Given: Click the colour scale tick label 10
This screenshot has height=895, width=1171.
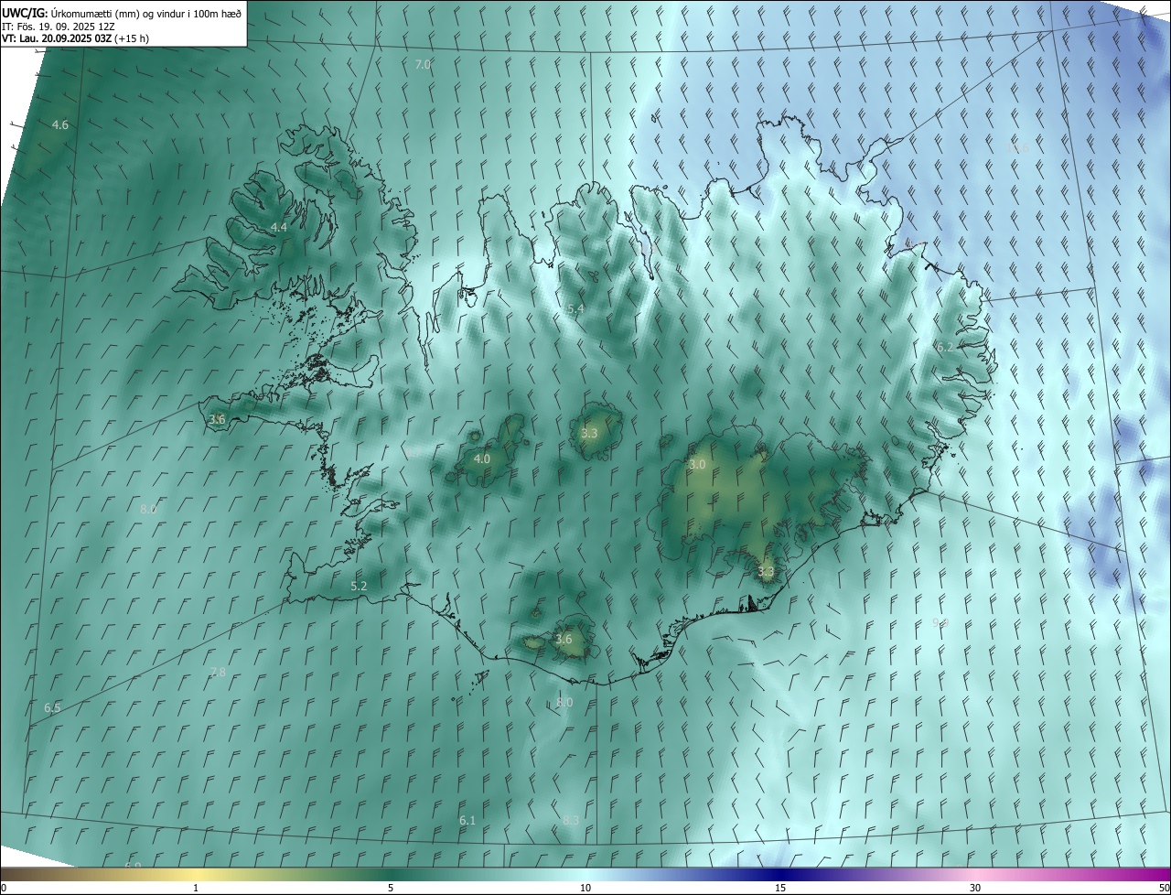Looking at the screenshot, I should tap(585, 888).
